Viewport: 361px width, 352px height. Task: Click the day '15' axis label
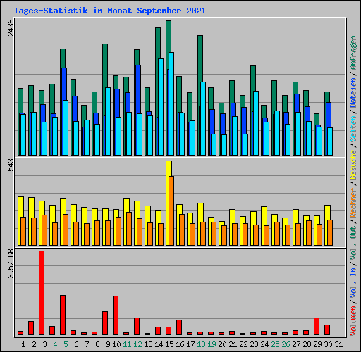tap(169, 344)
